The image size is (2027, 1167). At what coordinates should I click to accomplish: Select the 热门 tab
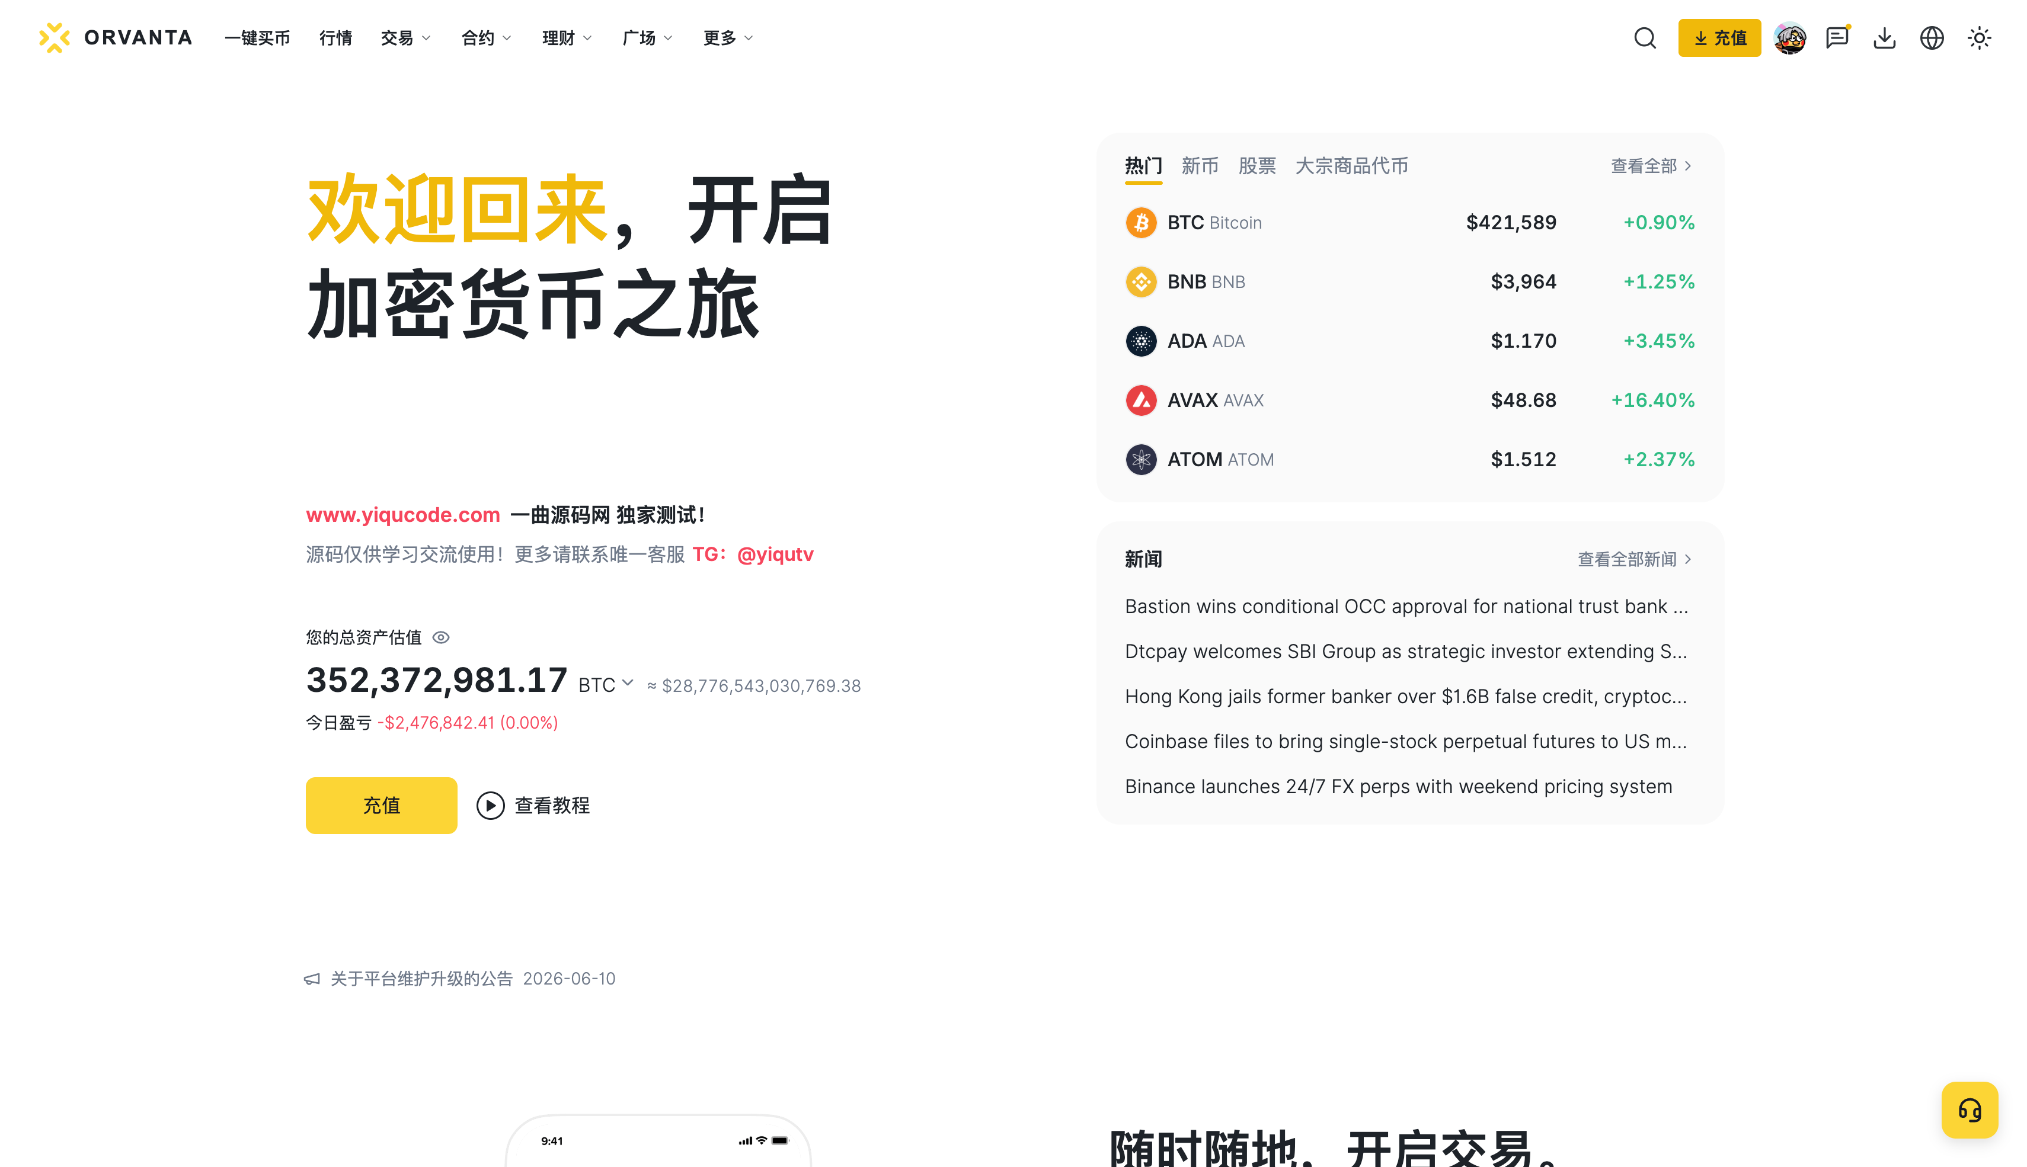coord(1143,166)
